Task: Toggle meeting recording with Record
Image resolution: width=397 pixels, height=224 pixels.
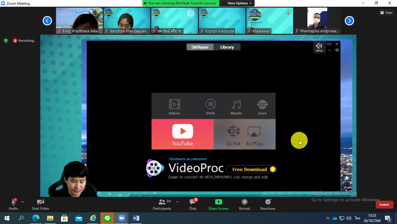Action: pos(244,204)
